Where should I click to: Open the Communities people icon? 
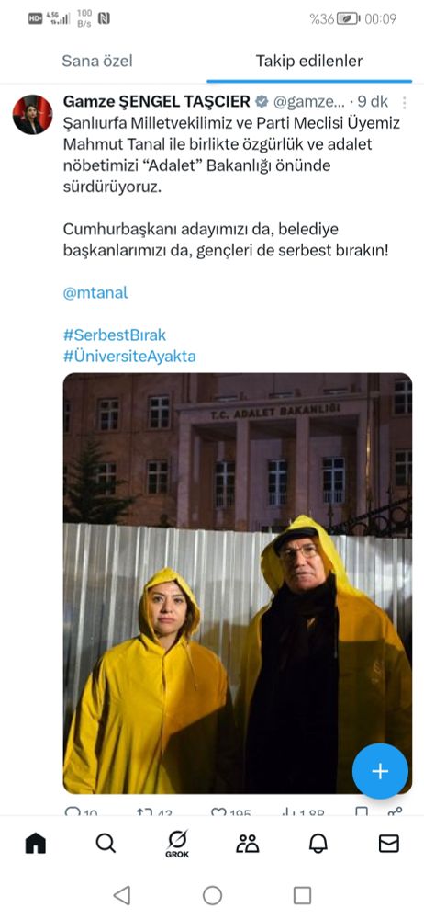[247, 844]
